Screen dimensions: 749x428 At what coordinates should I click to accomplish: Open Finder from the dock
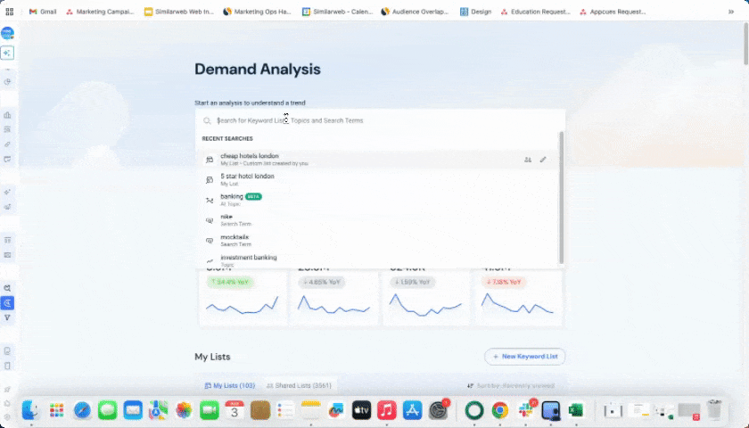point(31,410)
